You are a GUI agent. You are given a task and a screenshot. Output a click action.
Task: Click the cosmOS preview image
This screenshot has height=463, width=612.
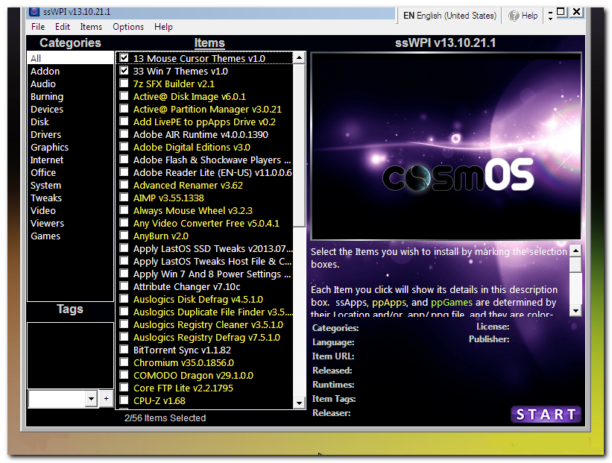tap(446, 146)
